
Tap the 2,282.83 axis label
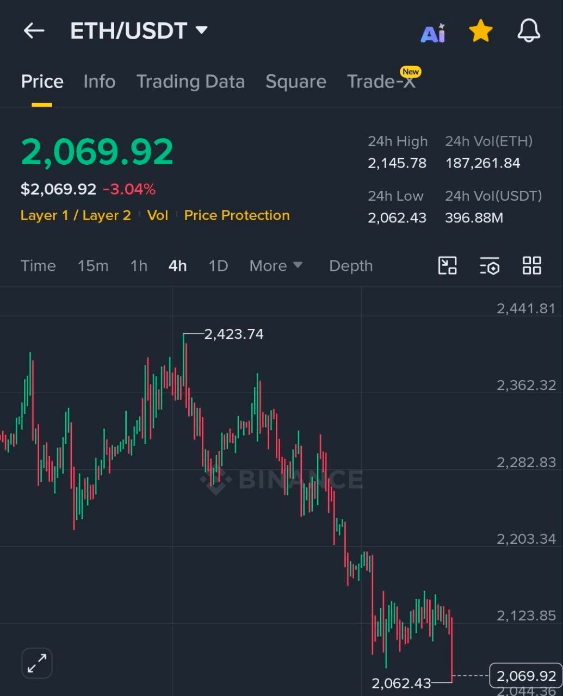pos(526,462)
